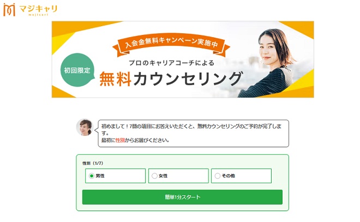This screenshot has width=360, height=222.
Task: Click the 性別 (1/7) step label
Action: (x=93, y=163)
